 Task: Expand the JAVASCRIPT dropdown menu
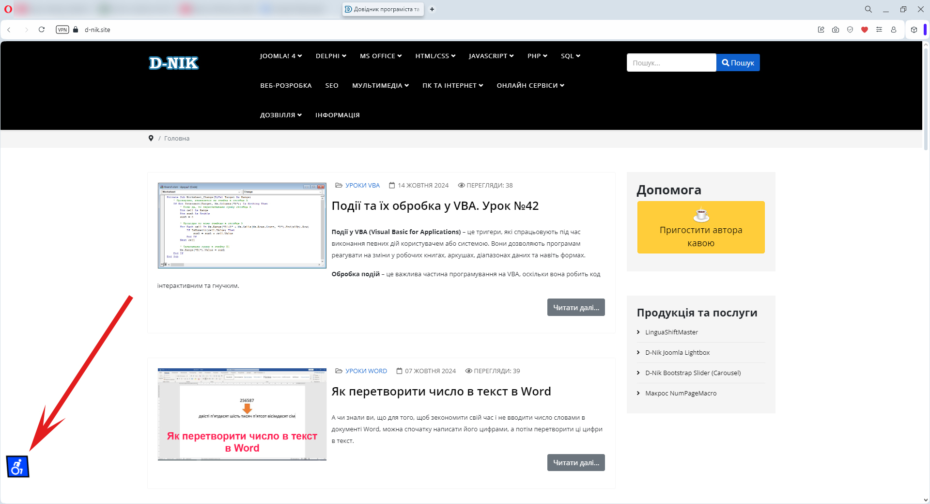click(x=491, y=56)
